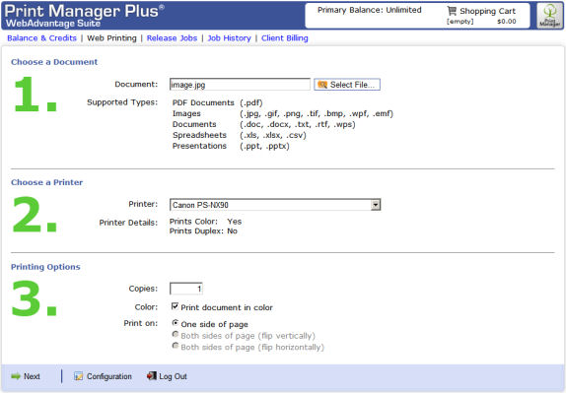Open the Printer dropdown arrow
566x393 pixels.
coord(376,205)
